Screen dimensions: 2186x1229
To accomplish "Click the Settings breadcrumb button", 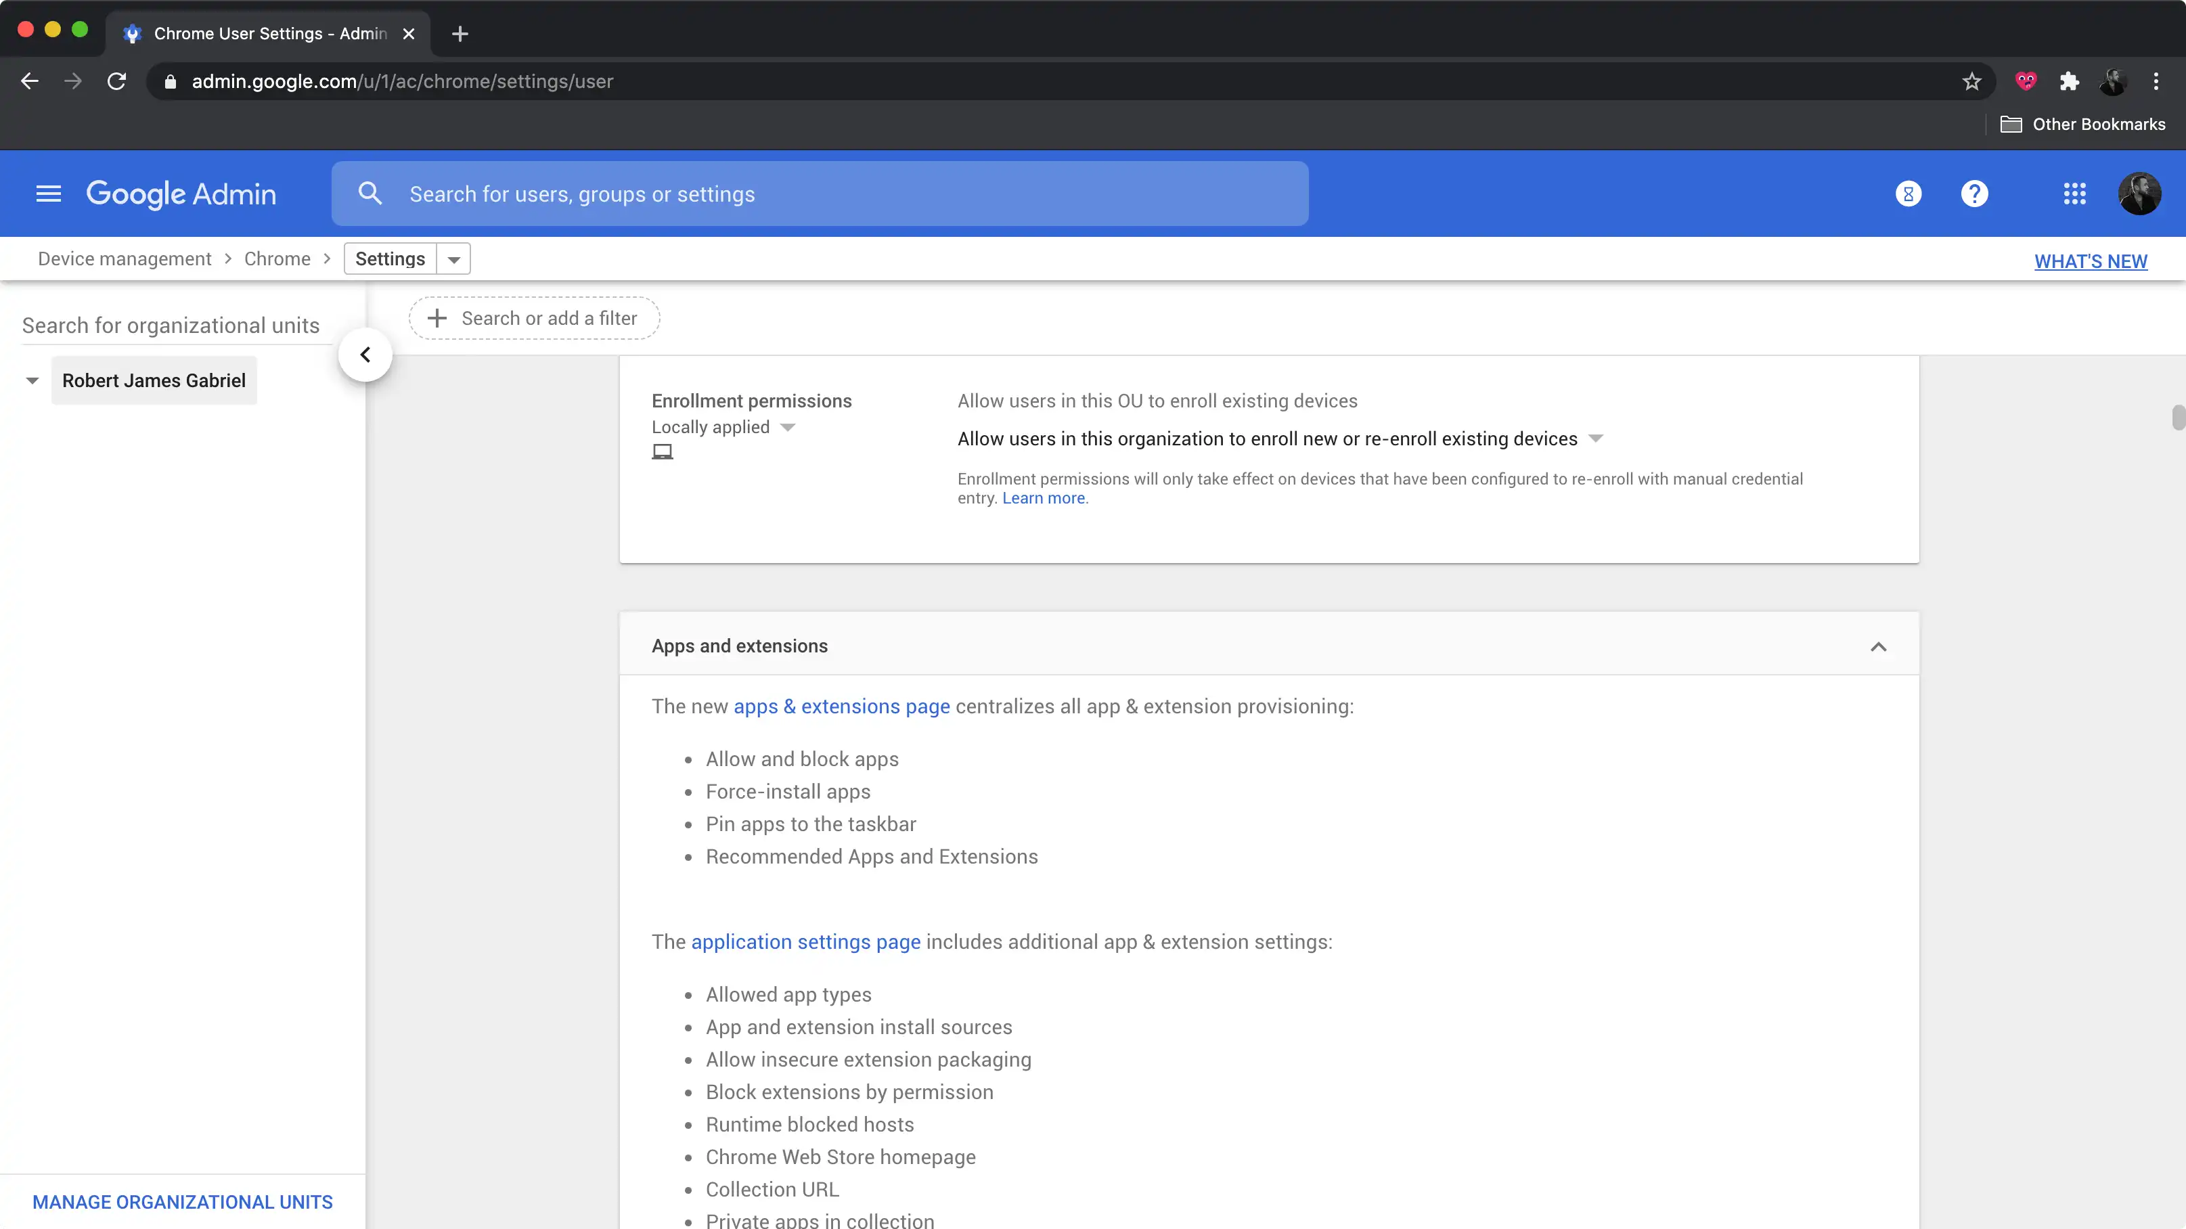I will coord(391,259).
